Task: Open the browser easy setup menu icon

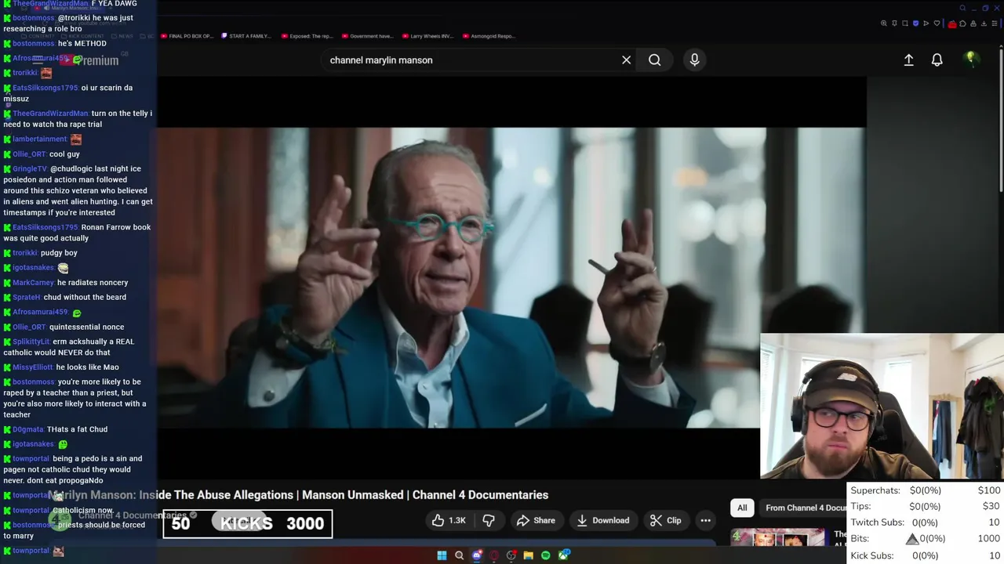Action: (995, 23)
